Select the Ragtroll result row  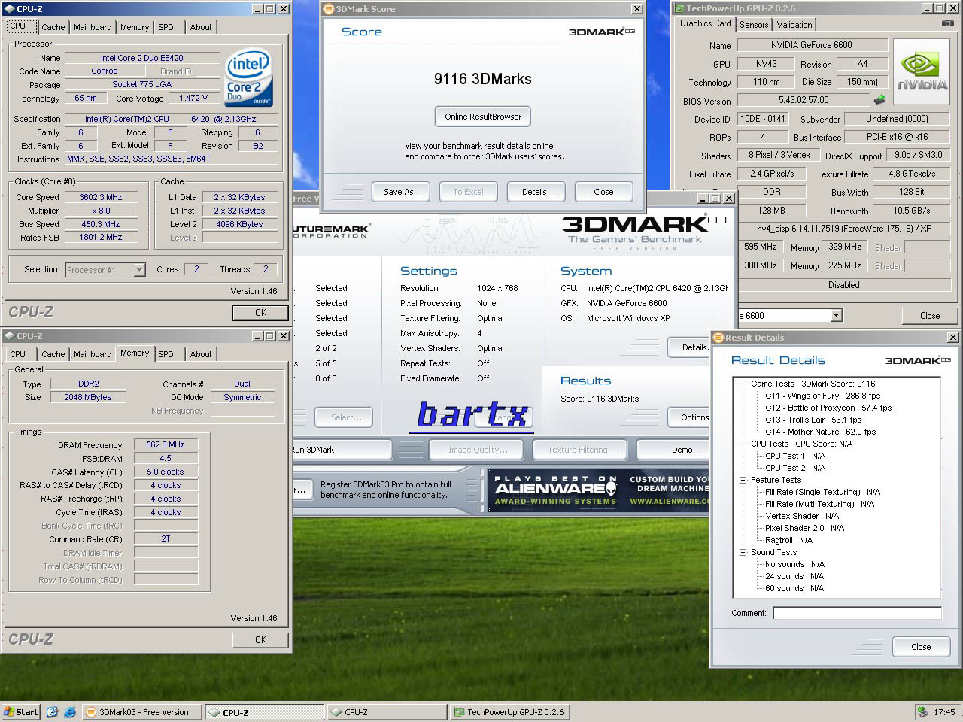coord(788,540)
